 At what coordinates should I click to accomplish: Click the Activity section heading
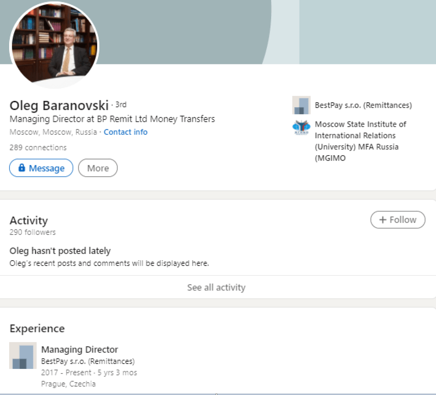click(29, 221)
